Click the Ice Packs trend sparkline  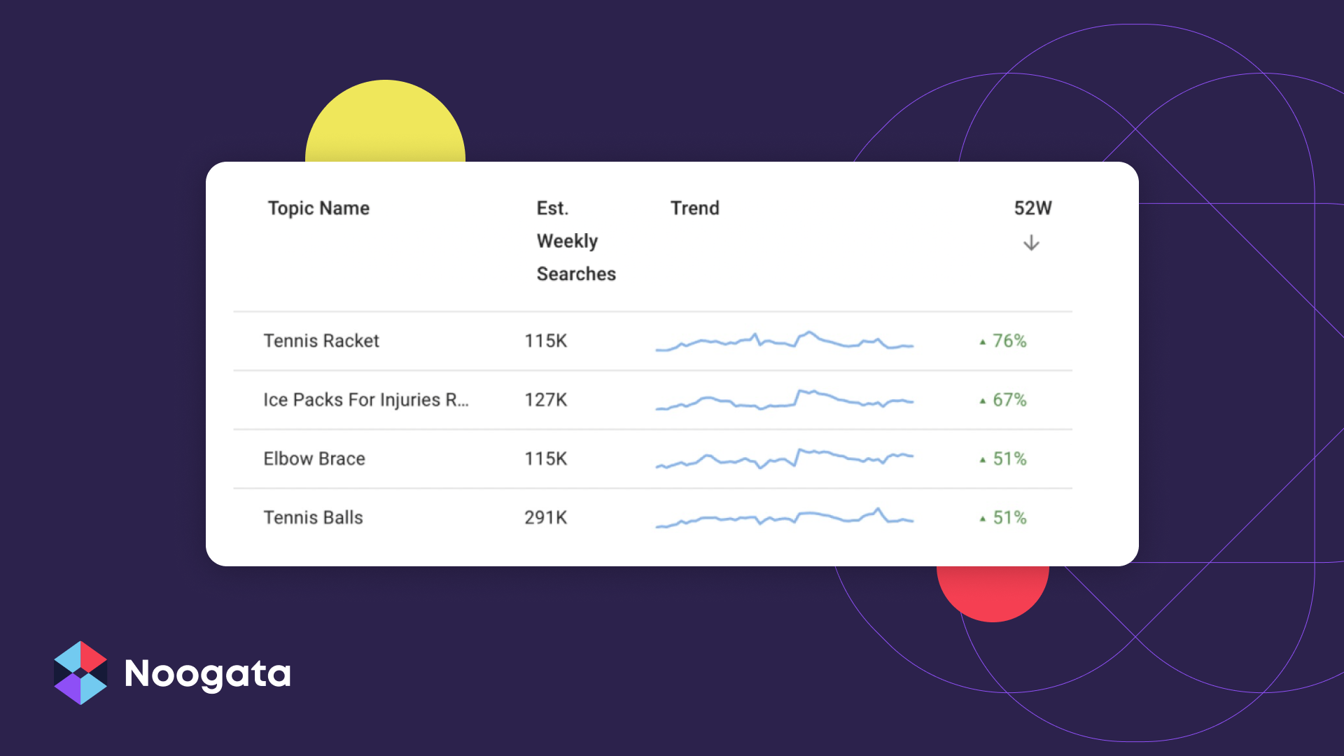pyautogui.click(x=784, y=400)
